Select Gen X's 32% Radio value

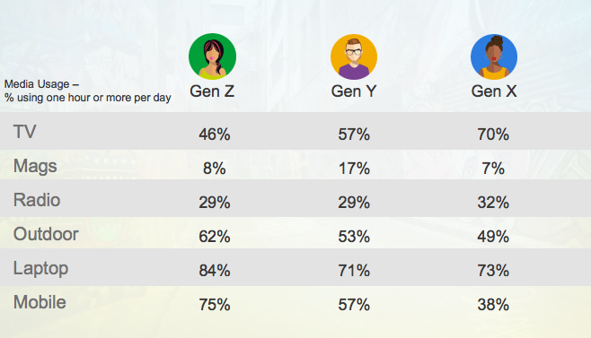coord(493,203)
